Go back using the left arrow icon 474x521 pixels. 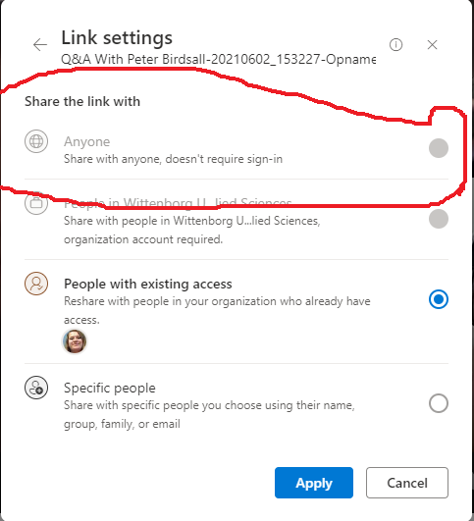click(x=40, y=44)
